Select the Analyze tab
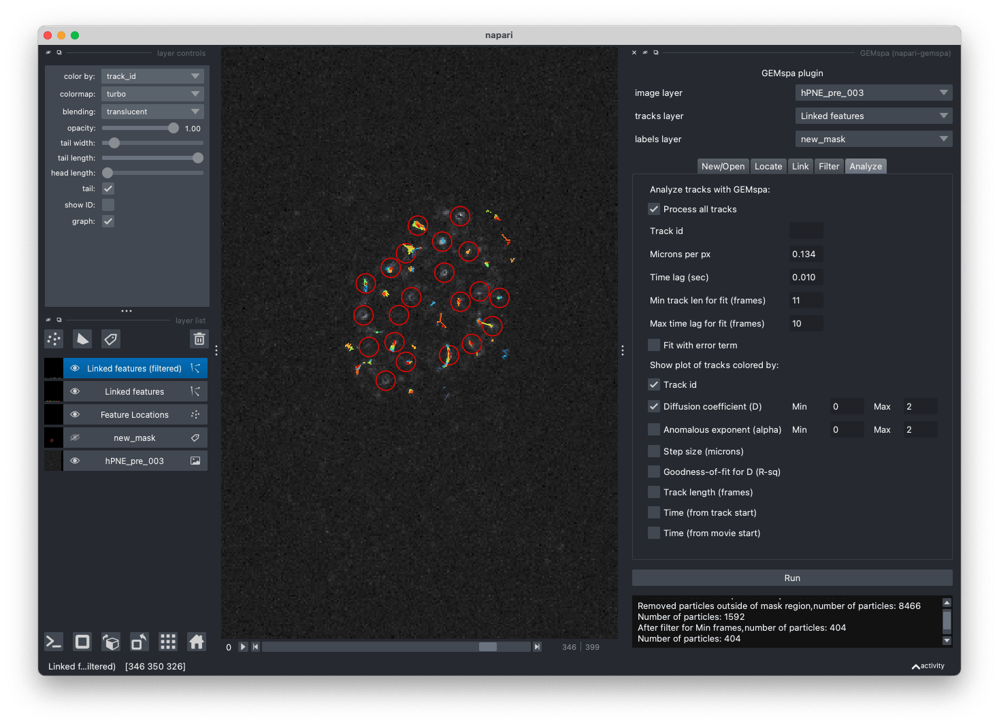The height and width of the screenshot is (726, 999). (x=866, y=166)
